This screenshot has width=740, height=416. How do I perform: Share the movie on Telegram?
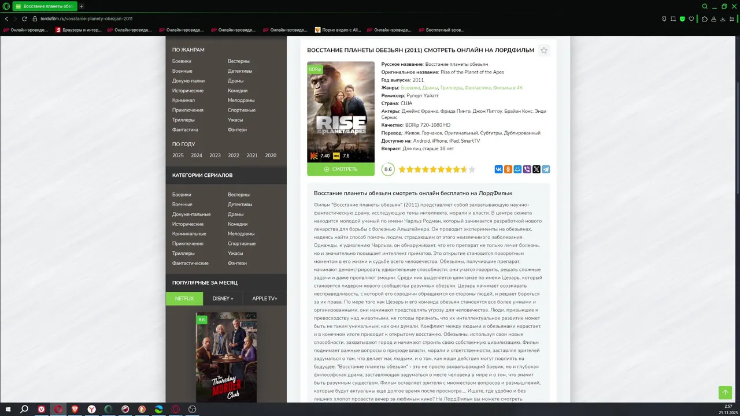click(x=546, y=169)
